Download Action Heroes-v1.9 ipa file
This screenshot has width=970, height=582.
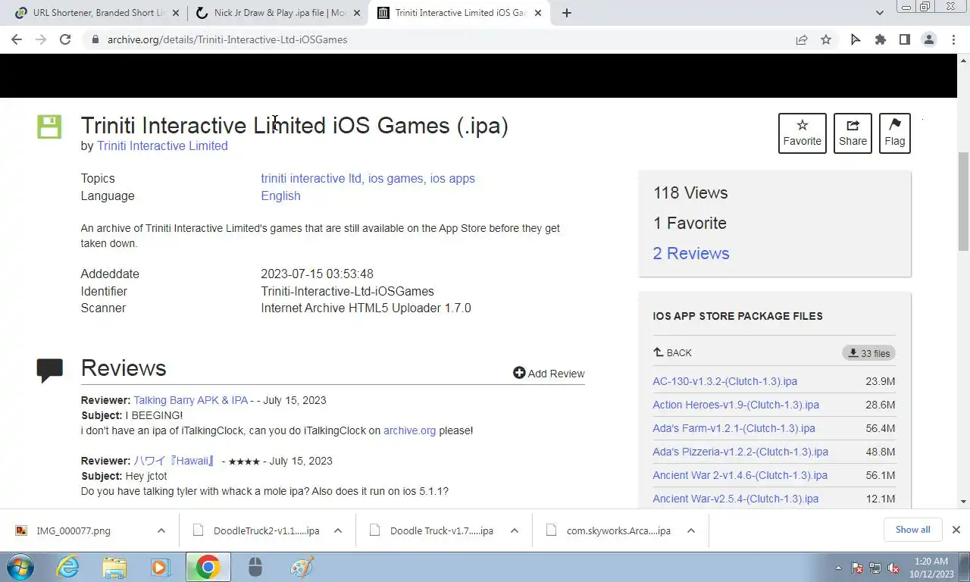(736, 405)
